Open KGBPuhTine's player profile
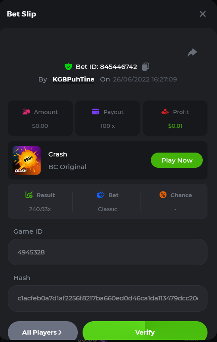The width and height of the screenshot is (217, 342). click(73, 79)
